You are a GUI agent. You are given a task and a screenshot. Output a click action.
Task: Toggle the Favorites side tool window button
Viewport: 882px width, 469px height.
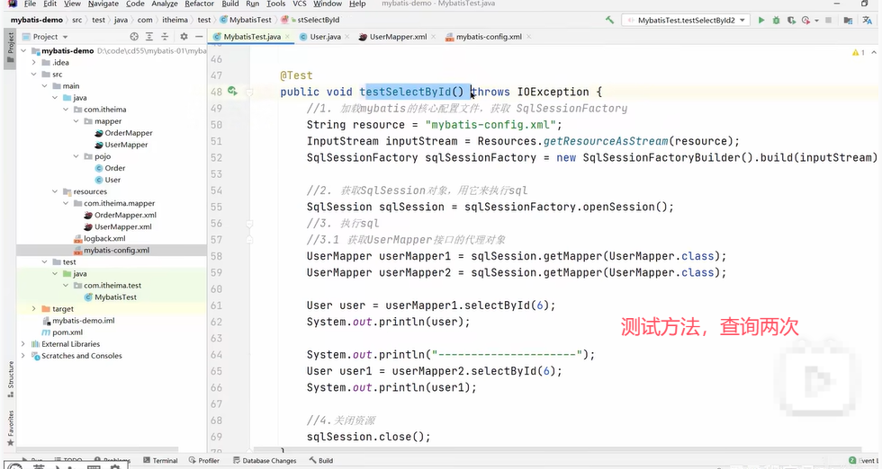pyautogui.click(x=10, y=428)
